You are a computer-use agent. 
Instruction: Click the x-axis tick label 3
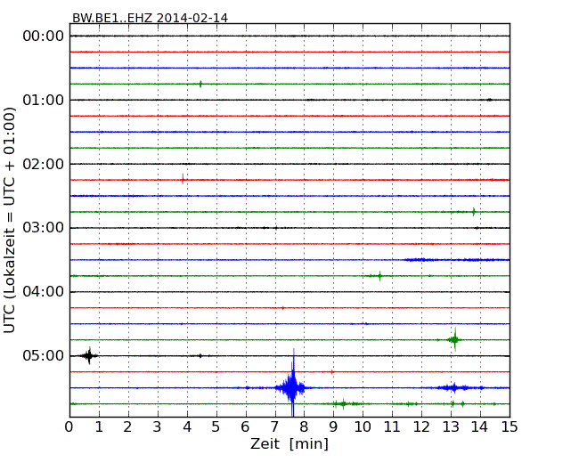pos(158,427)
